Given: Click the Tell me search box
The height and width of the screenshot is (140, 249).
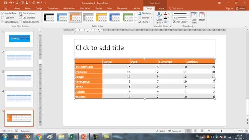Looking at the screenshot, I should (x=176, y=9).
